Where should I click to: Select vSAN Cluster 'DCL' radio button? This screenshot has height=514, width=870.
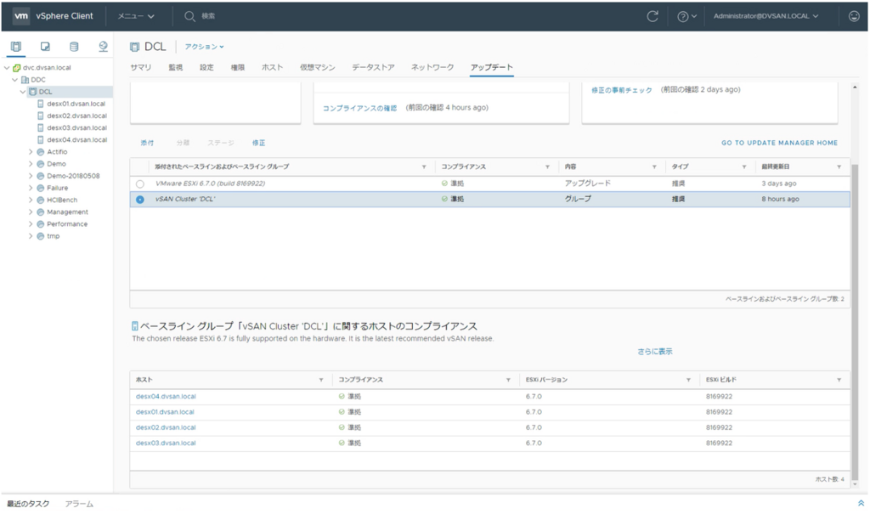140,200
